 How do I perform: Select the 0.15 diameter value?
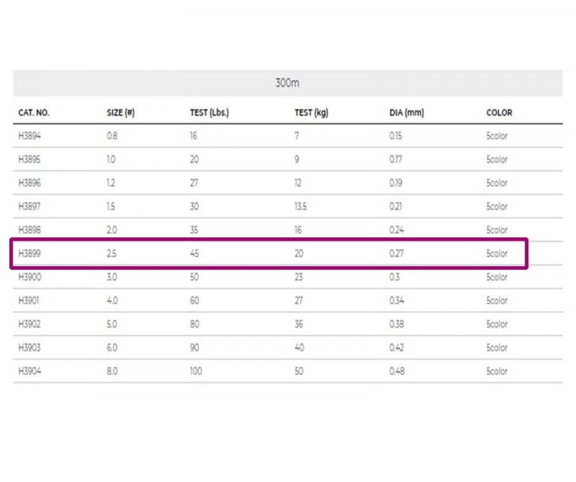[x=396, y=136]
